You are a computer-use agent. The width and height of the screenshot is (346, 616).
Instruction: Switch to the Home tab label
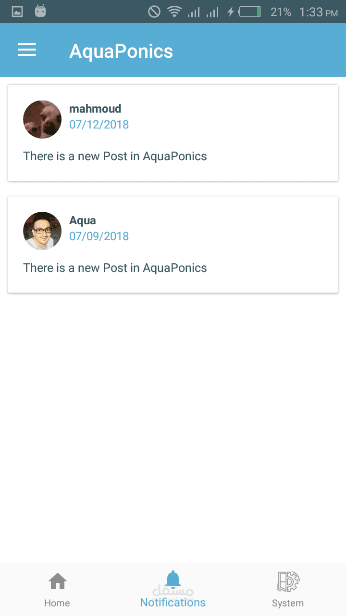[57, 603]
